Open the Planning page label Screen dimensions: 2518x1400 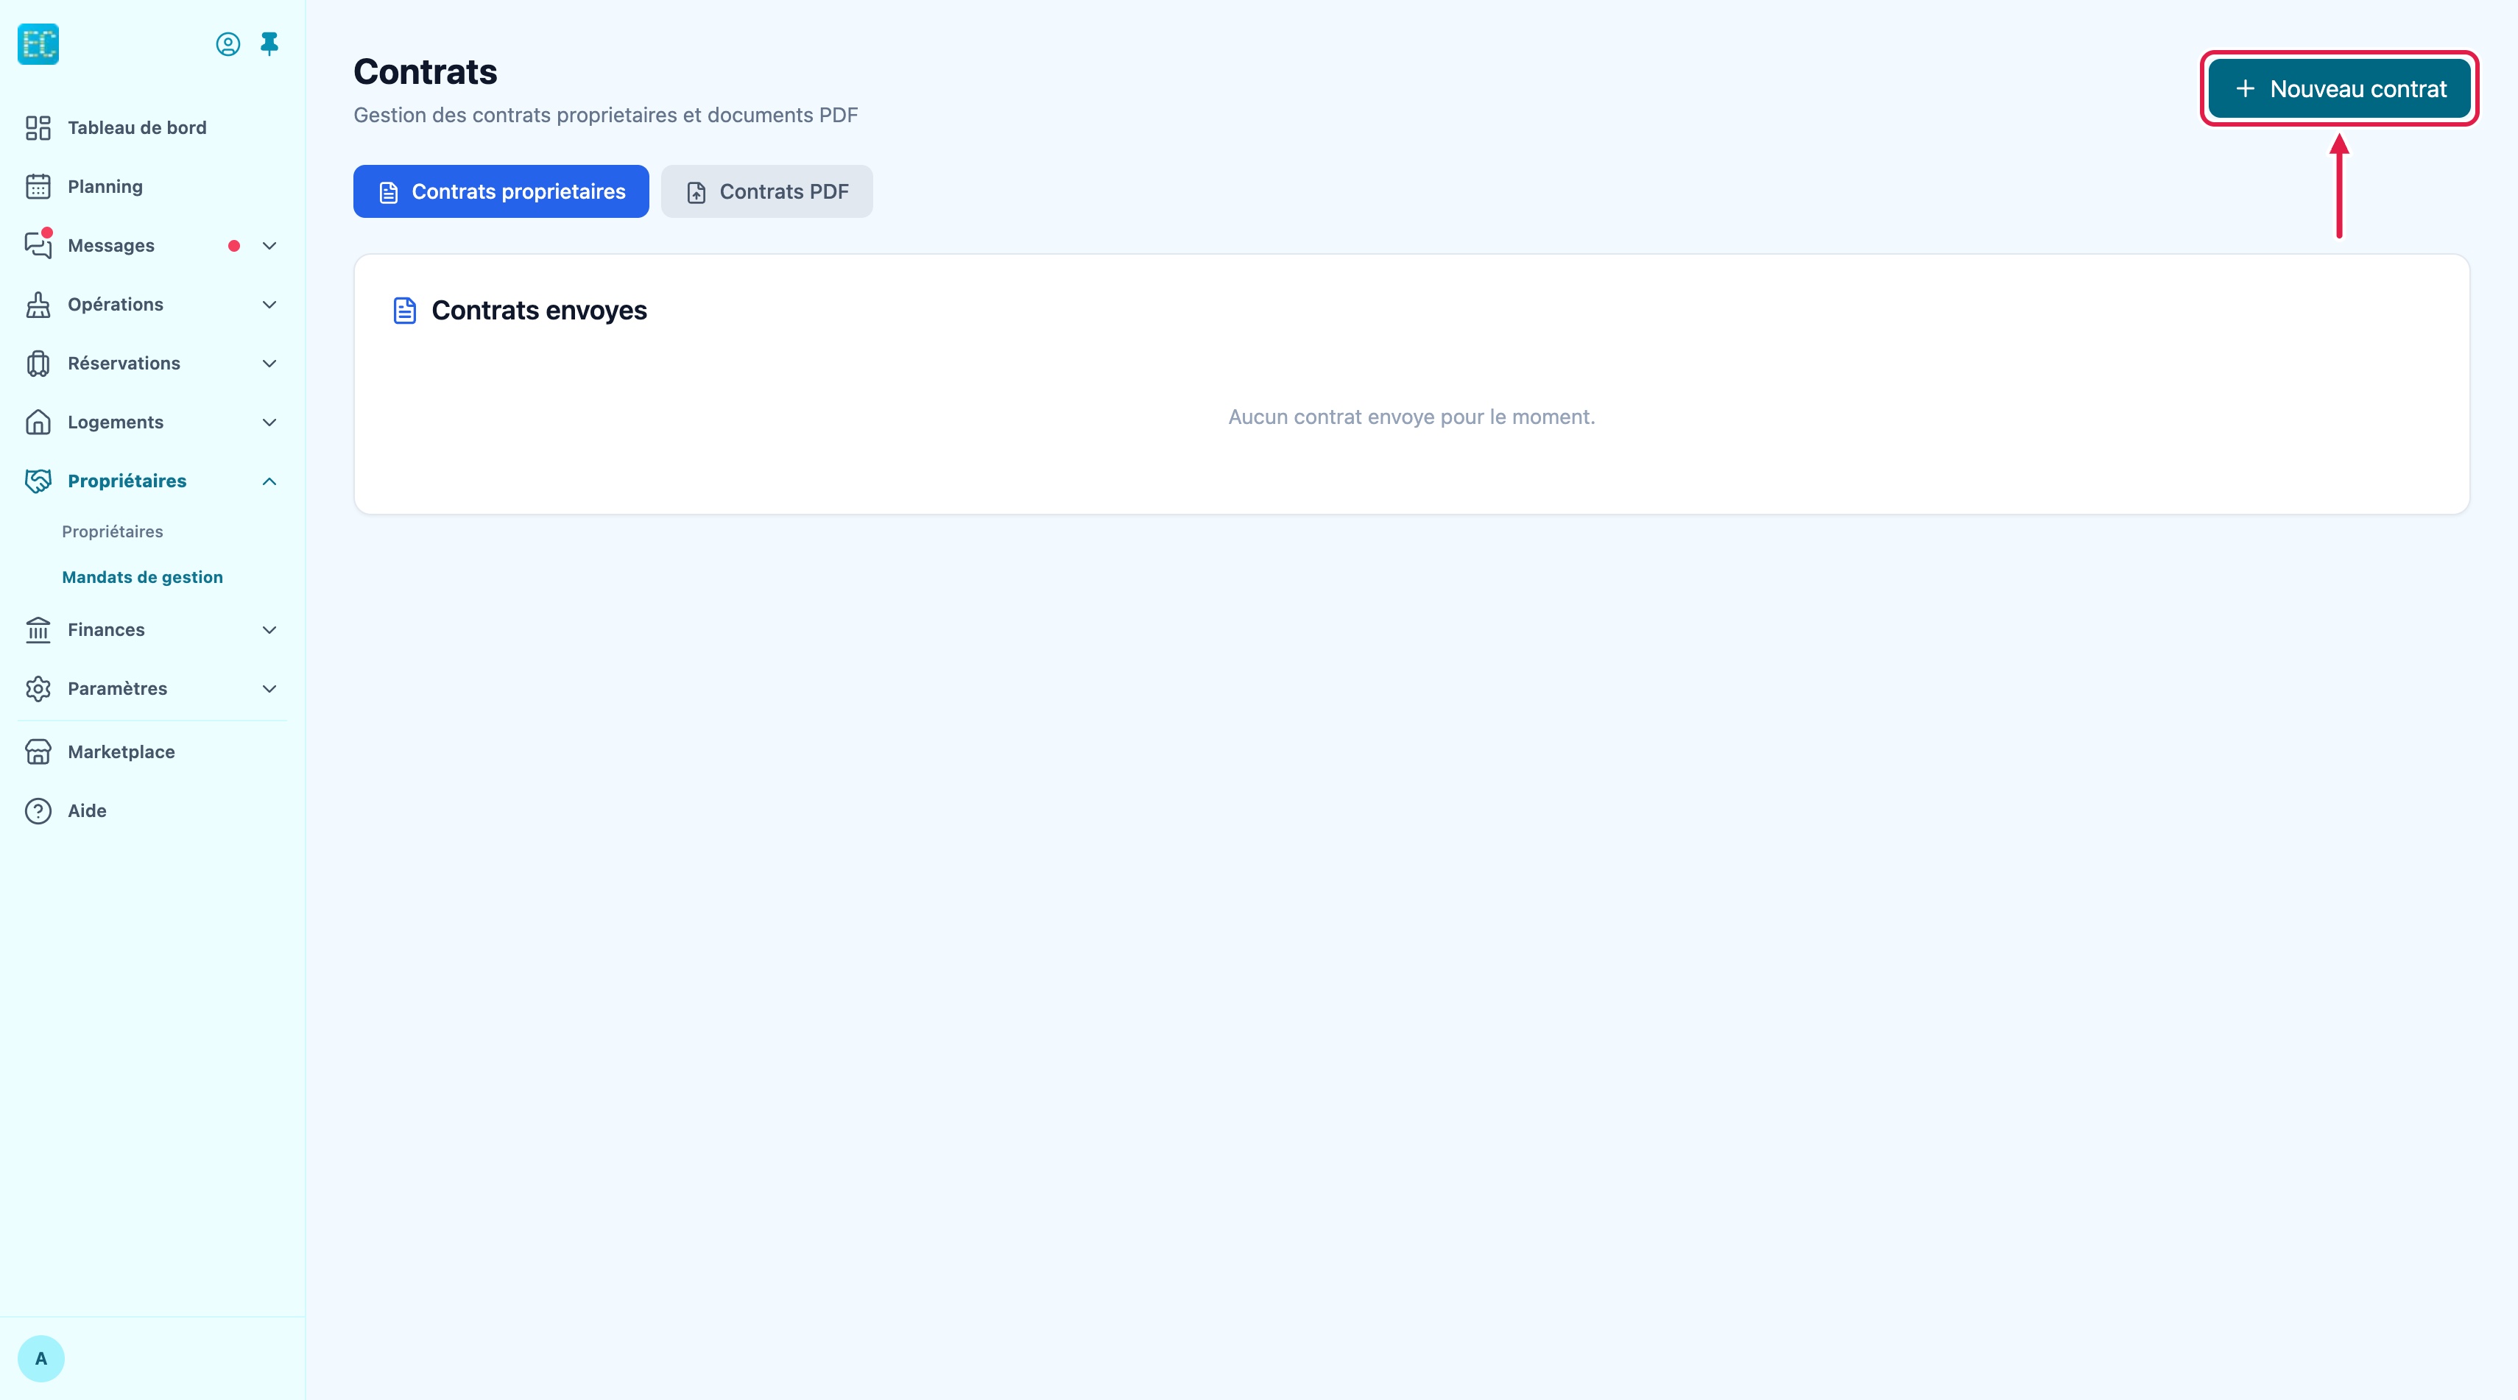[105, 187]
